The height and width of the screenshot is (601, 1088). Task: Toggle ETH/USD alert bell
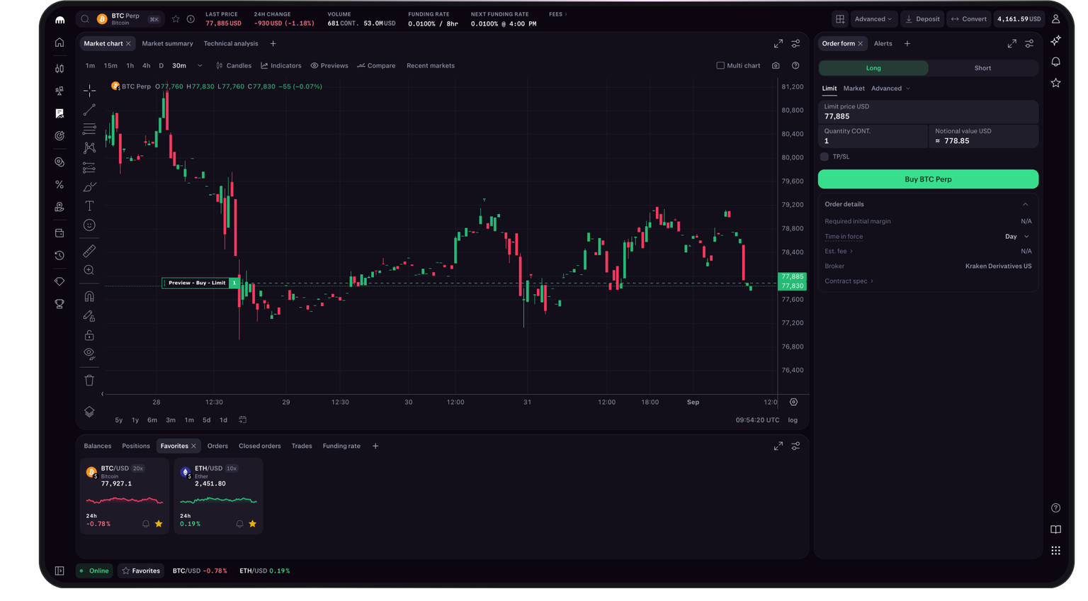point(239,524)
